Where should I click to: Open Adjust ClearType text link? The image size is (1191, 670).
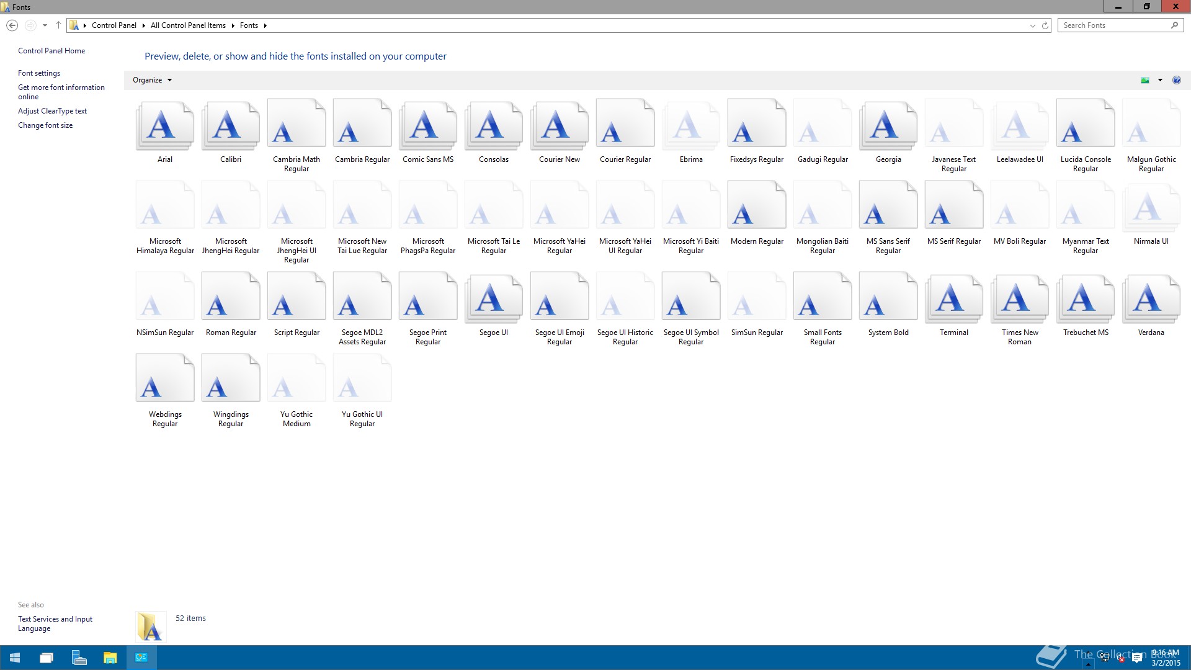pyautogui.click(x=52, y=111)
